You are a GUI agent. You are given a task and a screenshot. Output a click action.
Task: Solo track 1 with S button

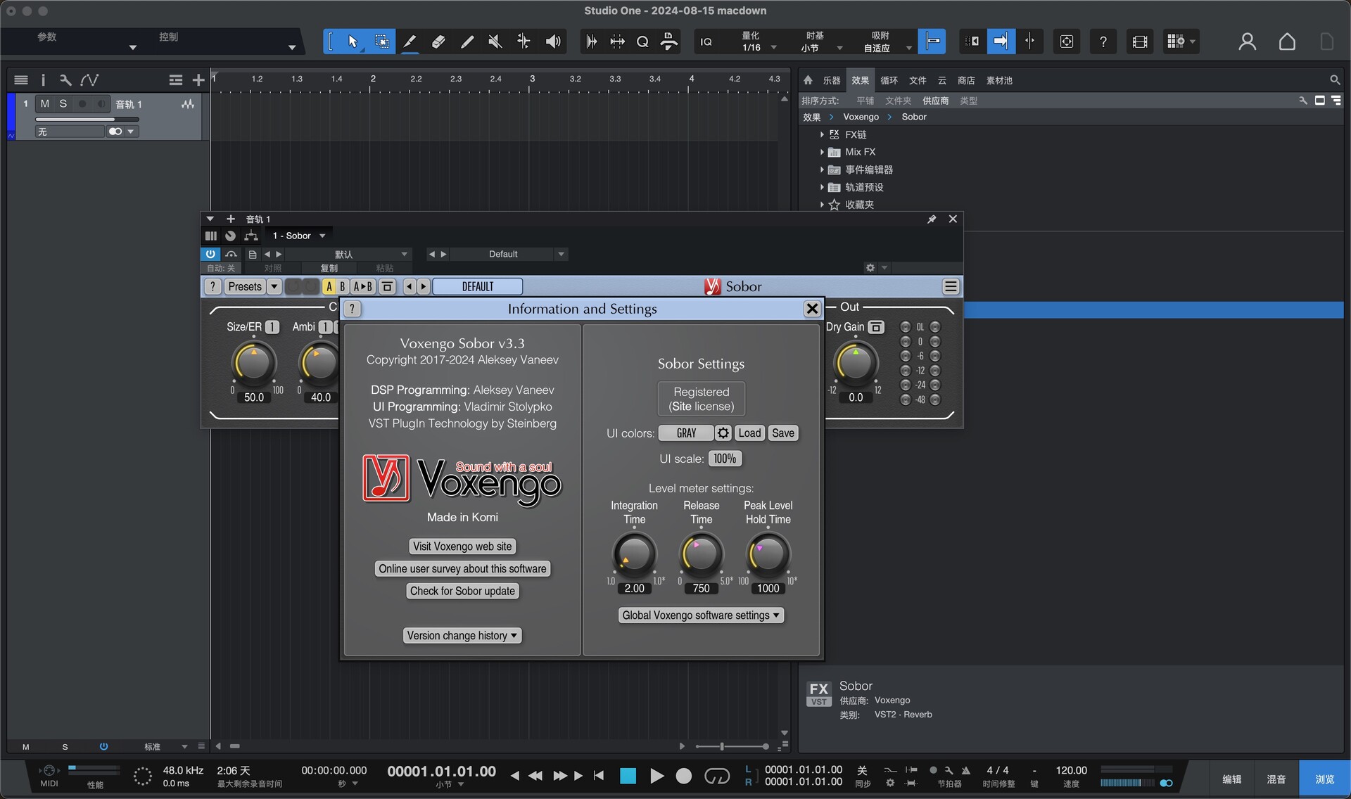point(63,104)
